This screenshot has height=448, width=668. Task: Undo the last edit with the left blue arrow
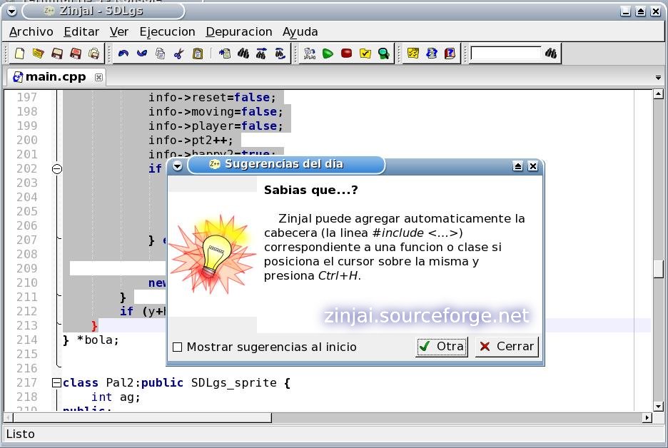click(123, 54)
